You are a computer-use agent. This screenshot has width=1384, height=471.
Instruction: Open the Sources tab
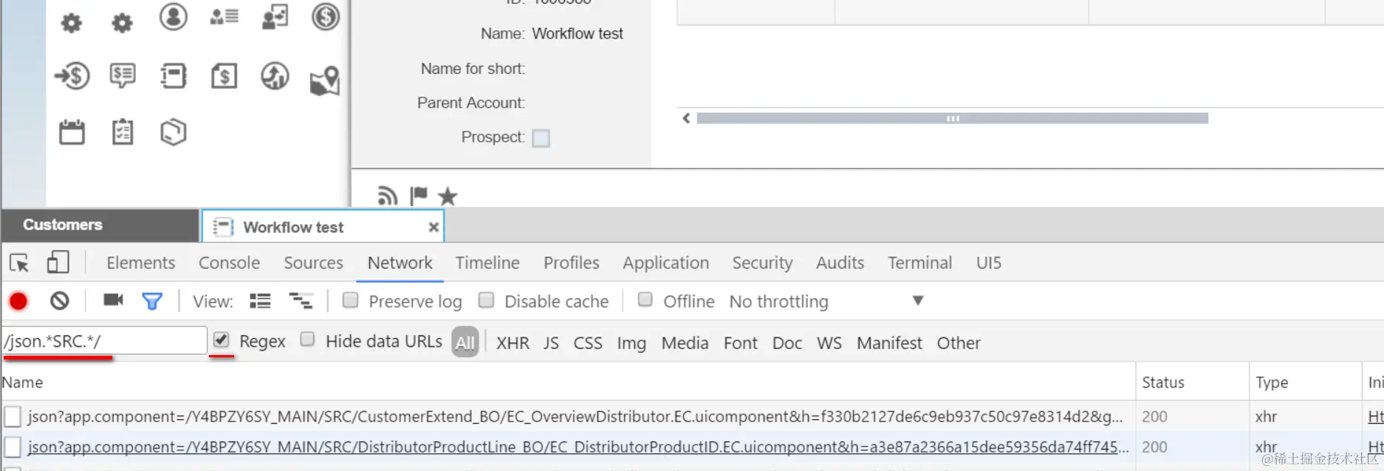tap(313, 263)
